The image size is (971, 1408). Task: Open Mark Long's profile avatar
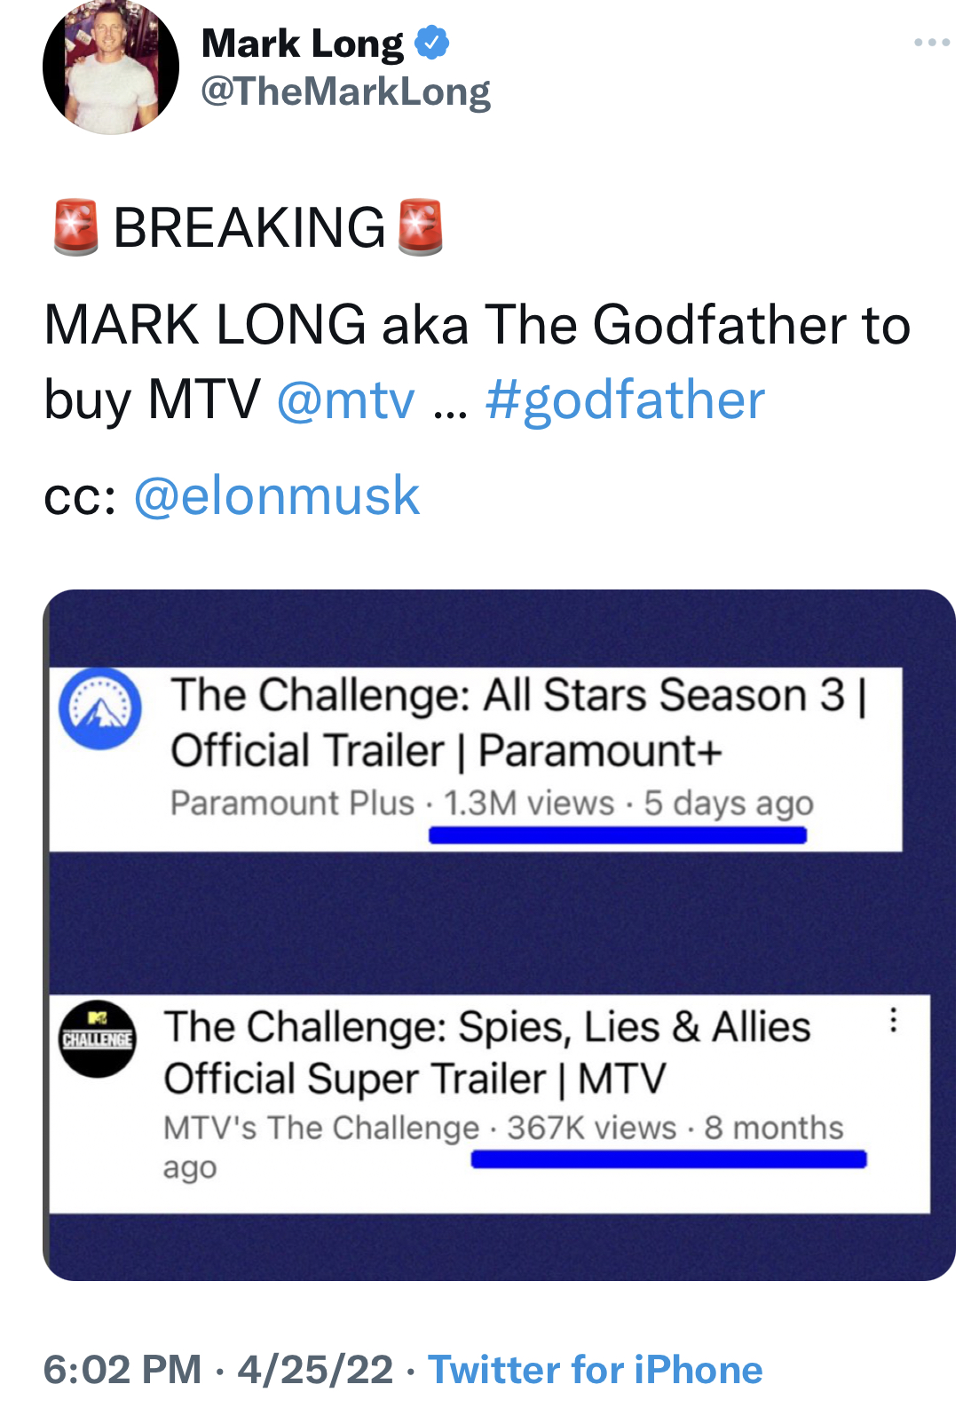coord(111,67)
